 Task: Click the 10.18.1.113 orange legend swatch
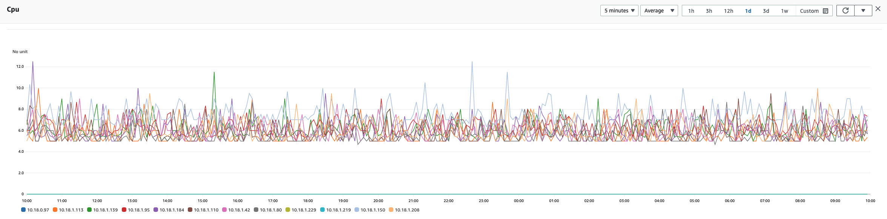pos(55,210)
